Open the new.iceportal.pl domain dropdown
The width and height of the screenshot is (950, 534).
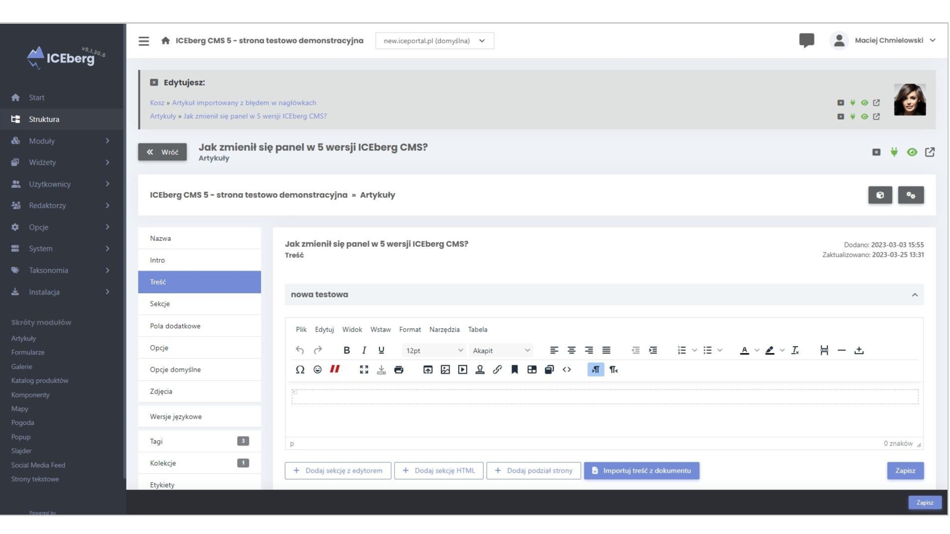pyautogui.click(x=434, y=41)
